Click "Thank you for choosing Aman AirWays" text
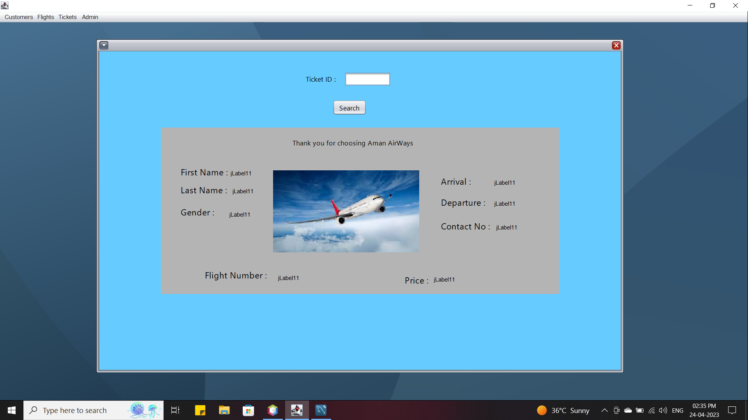The image size is (748, 420). click(353, 143)
